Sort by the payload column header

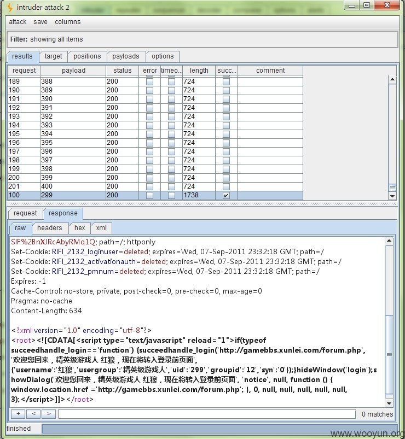(x=73, y=71)
